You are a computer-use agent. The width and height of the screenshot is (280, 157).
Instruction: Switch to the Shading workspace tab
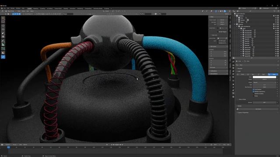66,9
